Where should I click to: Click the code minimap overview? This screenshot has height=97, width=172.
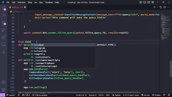[x=165, y=27]
